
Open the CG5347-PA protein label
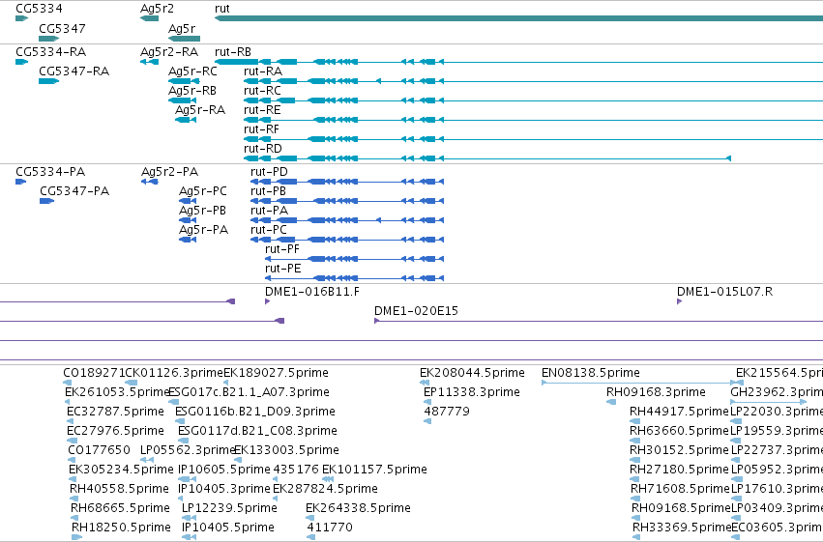pyautogui.click(x=74, y=191)
